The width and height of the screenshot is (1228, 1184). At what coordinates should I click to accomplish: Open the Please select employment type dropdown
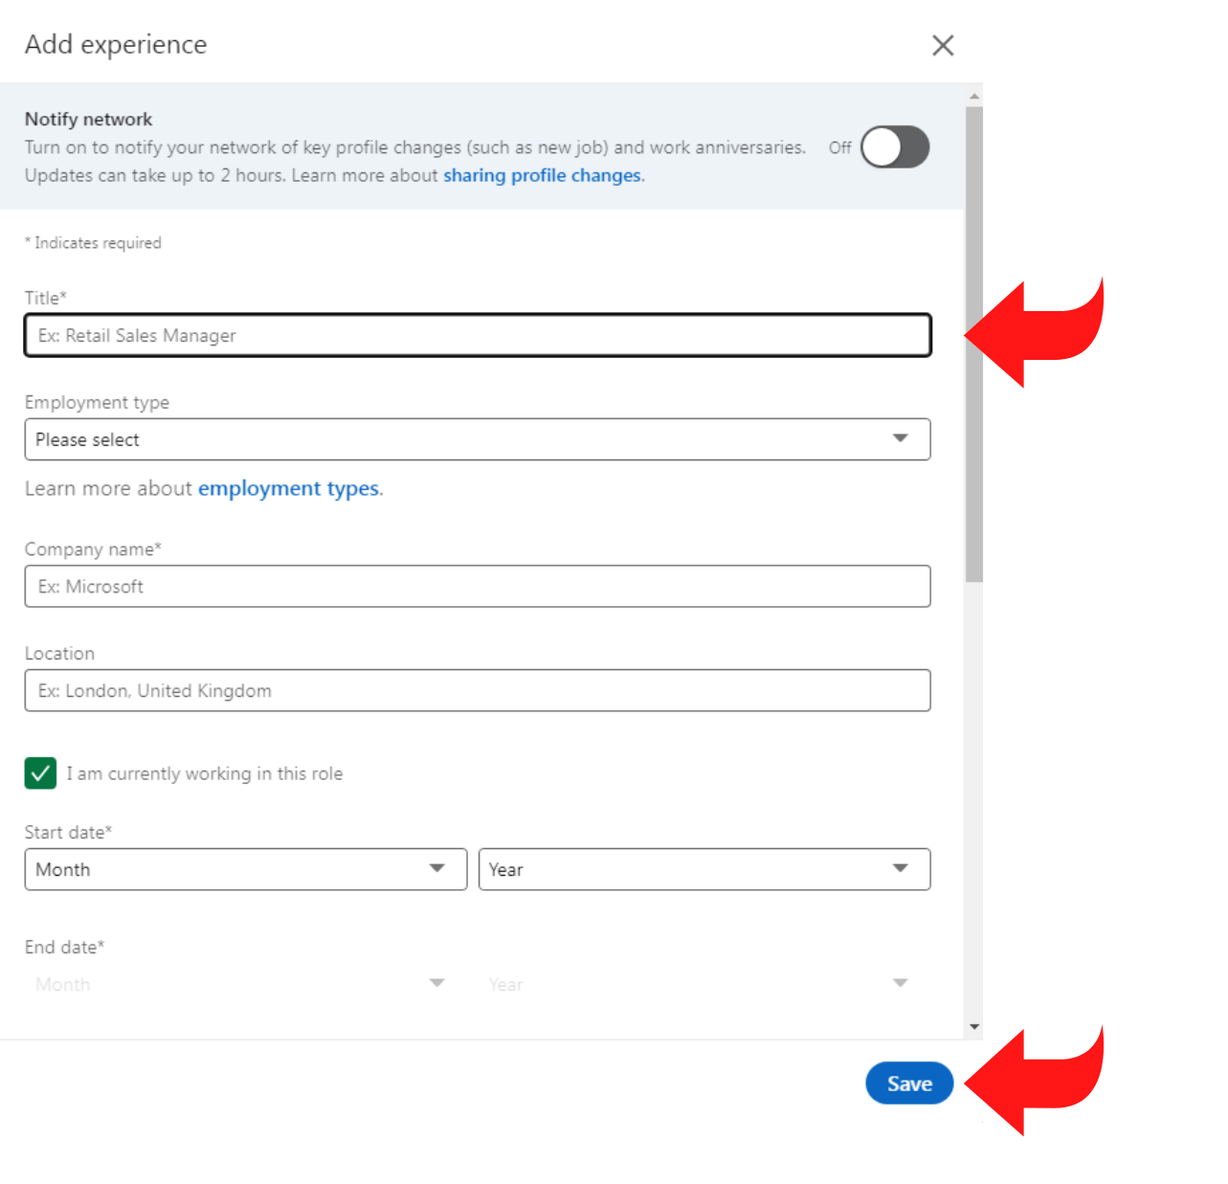pos(478,438)
